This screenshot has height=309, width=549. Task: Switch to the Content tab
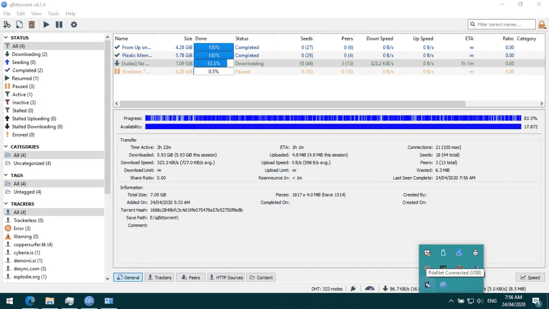pyautogui.click(x=261, y=277)
